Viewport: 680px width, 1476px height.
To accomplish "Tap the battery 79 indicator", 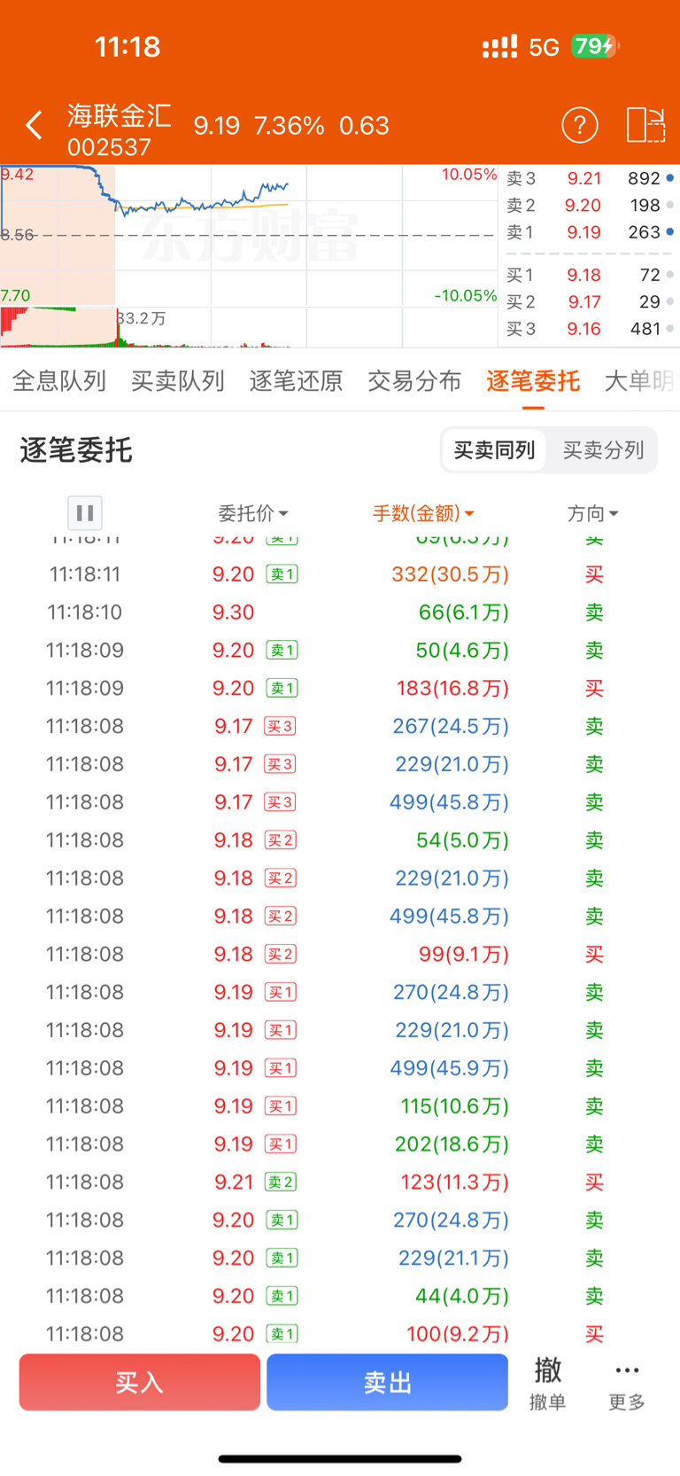I will click(595, 46).
